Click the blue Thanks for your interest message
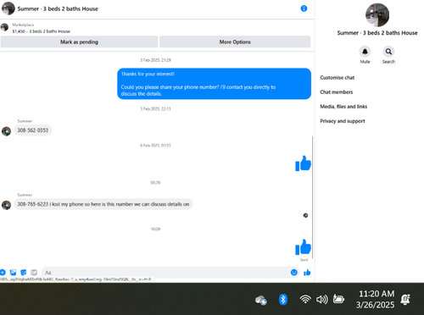The width and height of the screenshot is (424, 315). pyautogui.click(x=214, y=84)
